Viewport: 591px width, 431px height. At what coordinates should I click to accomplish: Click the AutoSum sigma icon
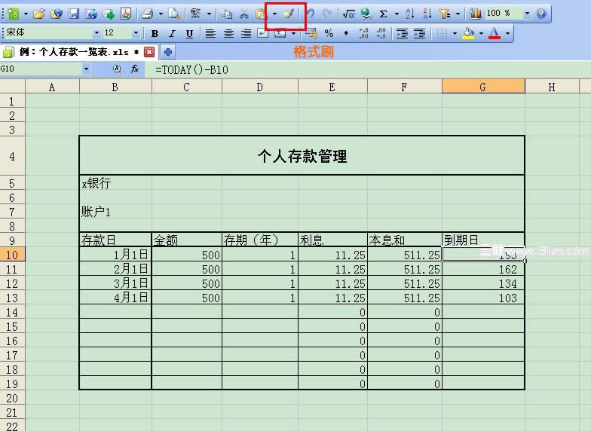[x=383, y=14]
